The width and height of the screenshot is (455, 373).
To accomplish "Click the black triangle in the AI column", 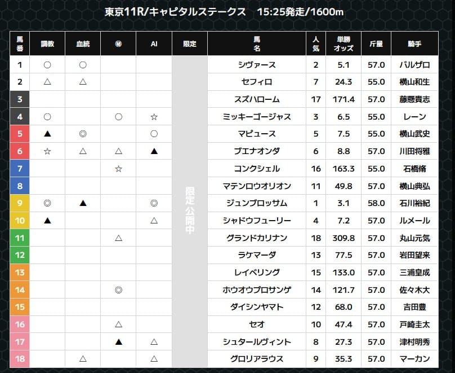I will [x=154, y=151].
